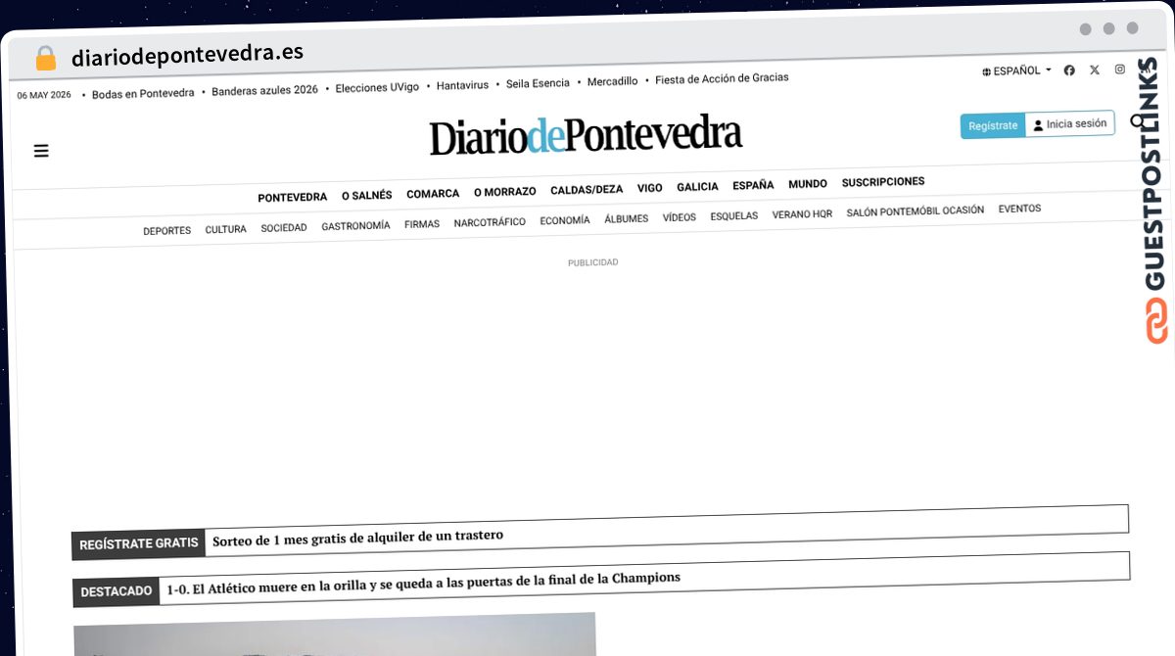Screen dimensions: 1175x656
Task: Go to the EVENTOS subsection
Action: (x=1019, y=209)
